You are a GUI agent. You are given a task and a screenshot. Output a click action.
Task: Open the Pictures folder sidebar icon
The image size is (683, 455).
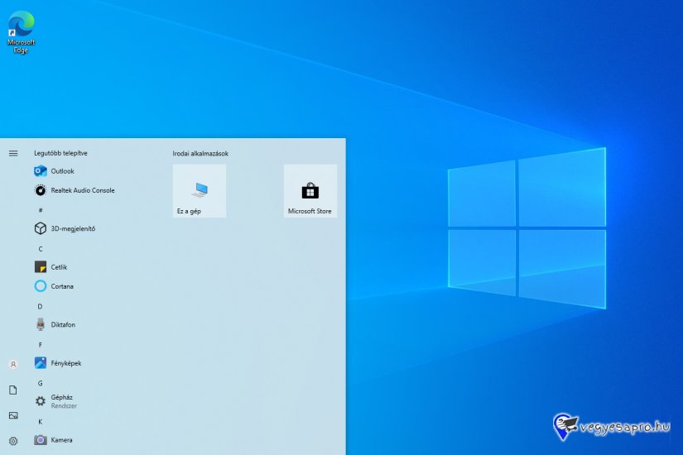(x=13, y=415)
